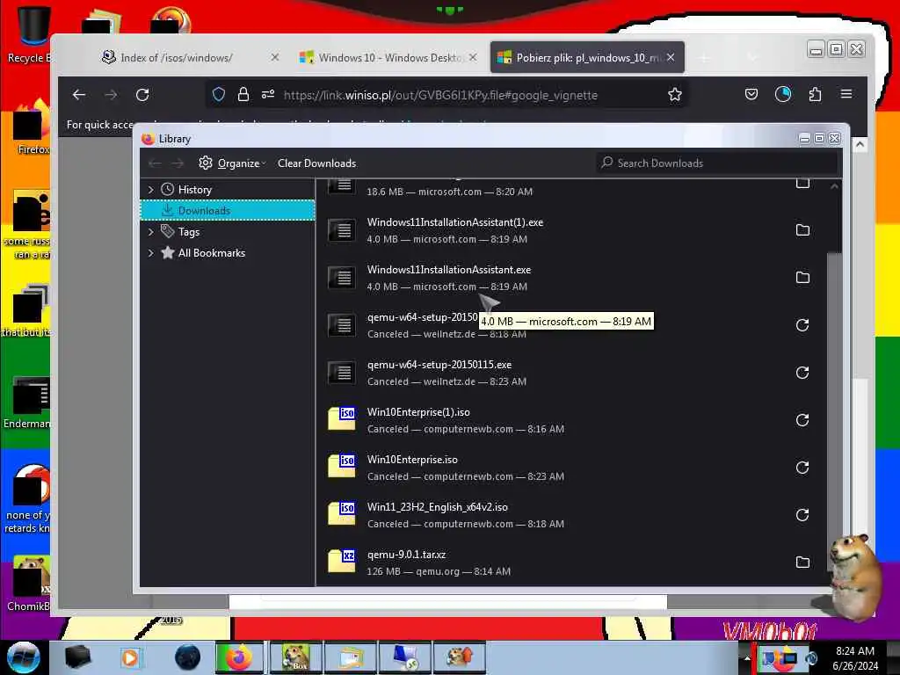This screenshot has width=900, height=675.
Task: Select Win11_23H2_English_x64v2.iso file name
Action: pos(438,507)
